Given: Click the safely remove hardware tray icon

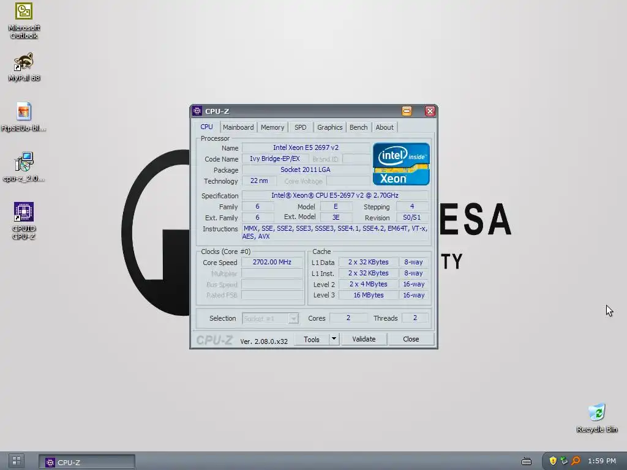Looking at the screenshot, I should (564, 461).
